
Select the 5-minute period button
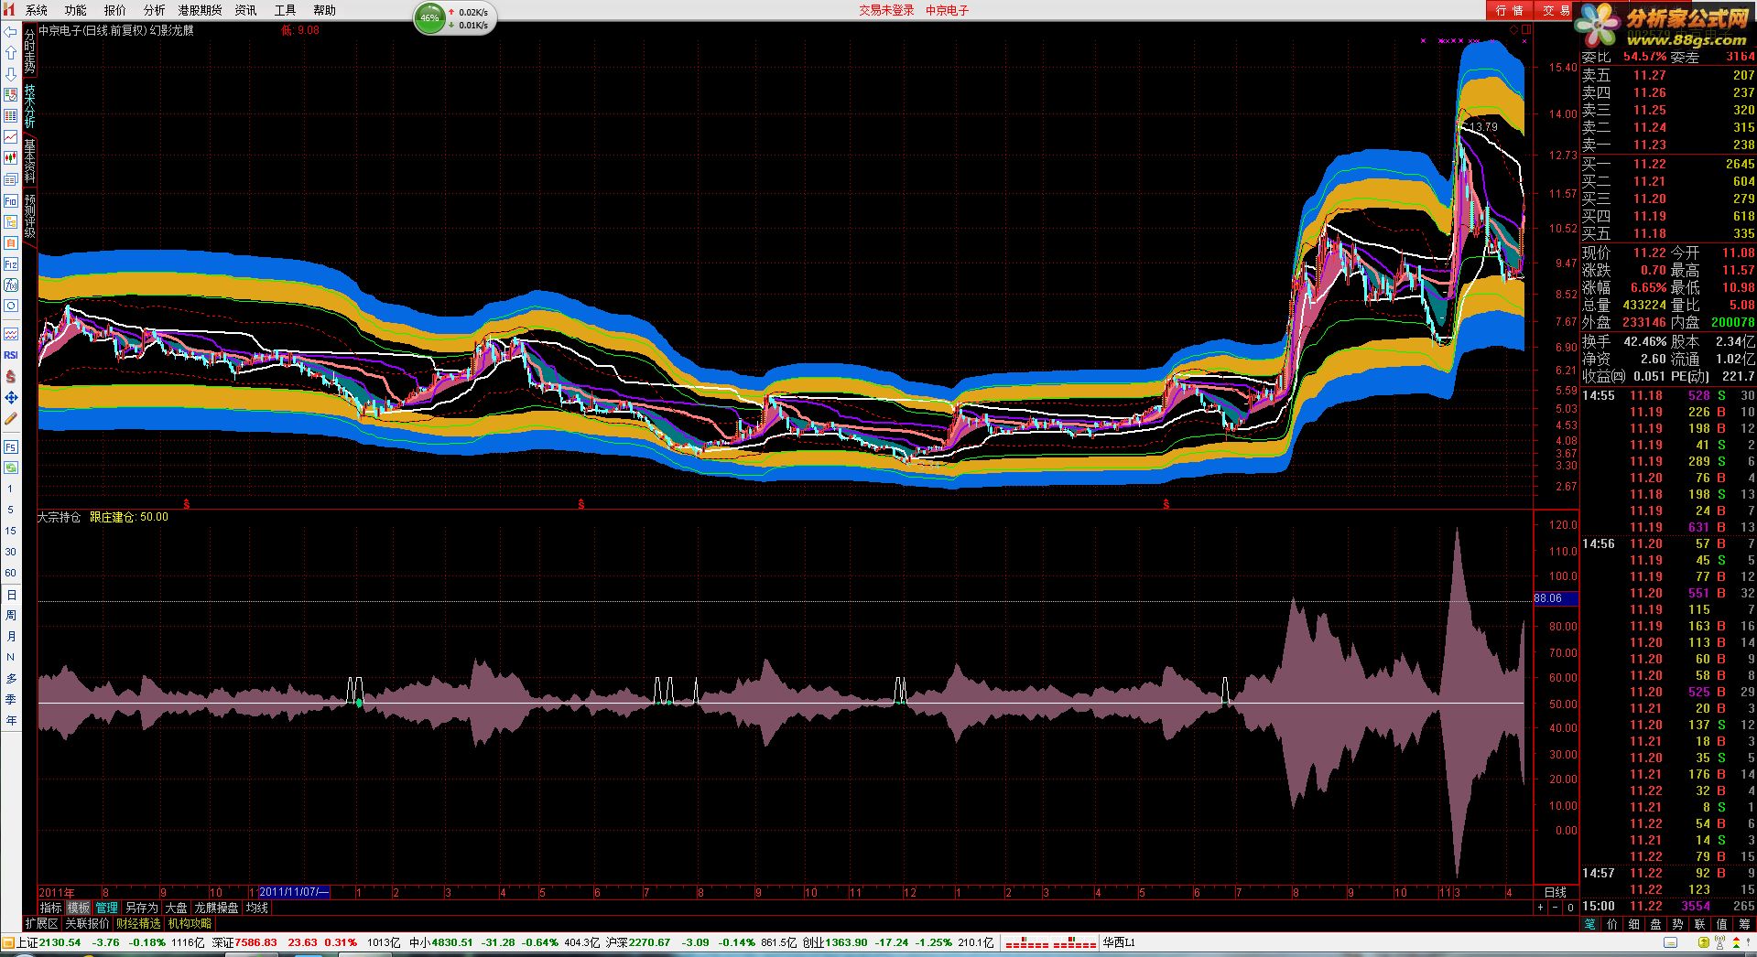[x=11, y=511]
